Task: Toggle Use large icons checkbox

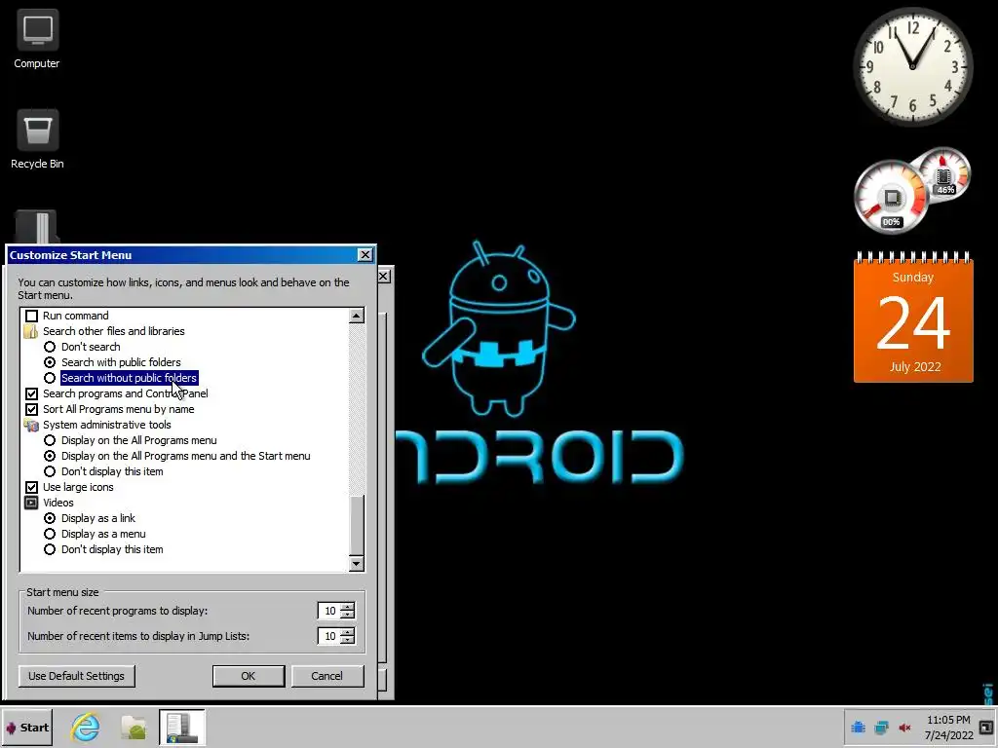Action: [31, 487]
